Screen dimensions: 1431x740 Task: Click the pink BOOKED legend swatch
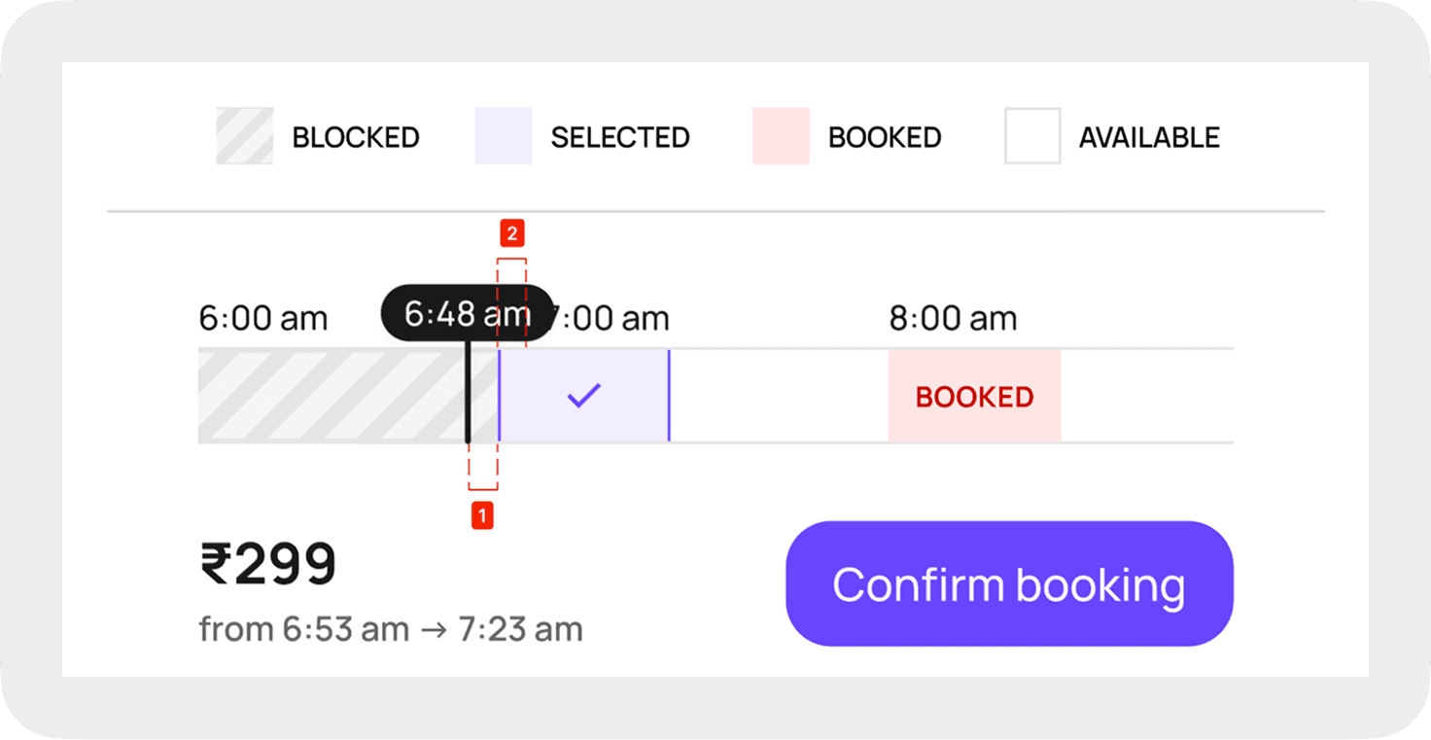coord(781,136)
